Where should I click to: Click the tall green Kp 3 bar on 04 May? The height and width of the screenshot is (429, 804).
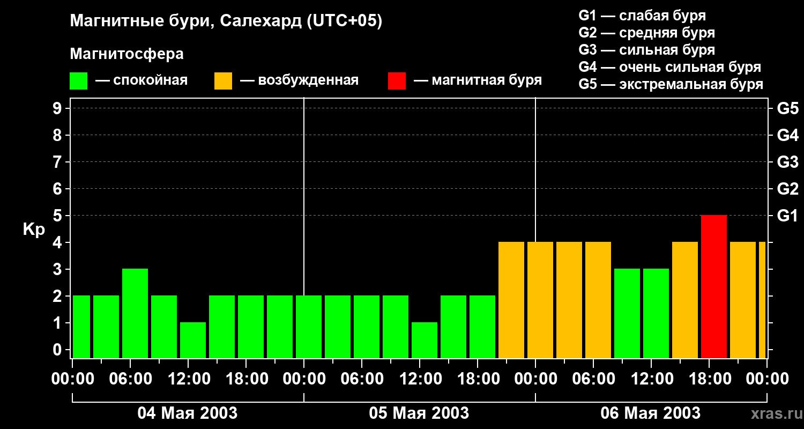(135, 313)
